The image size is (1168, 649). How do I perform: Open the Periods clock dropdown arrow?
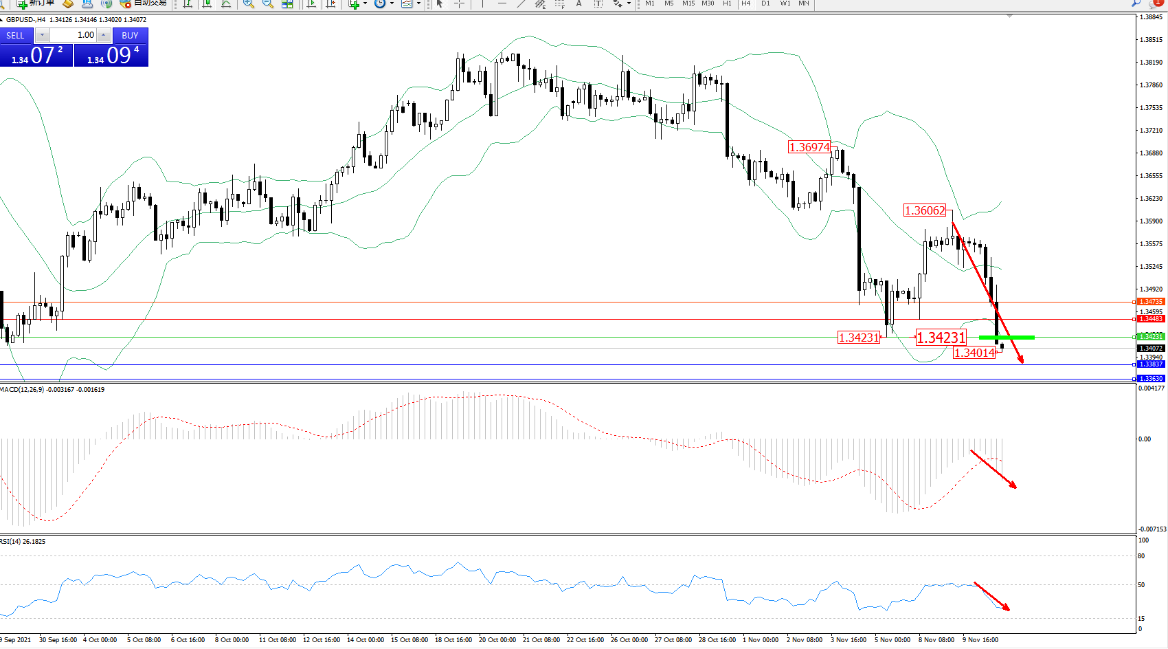coord(392,3)
